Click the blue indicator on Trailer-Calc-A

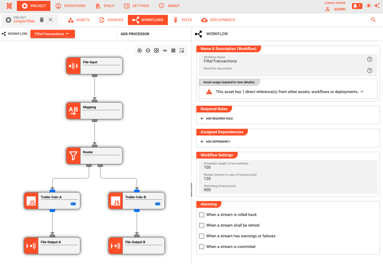click(x=73, y=204)
